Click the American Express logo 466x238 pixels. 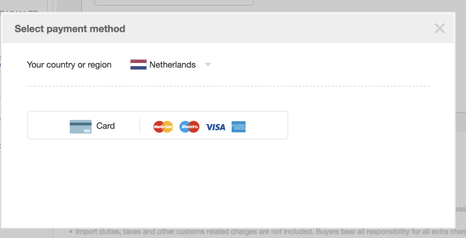coord(239,127)
